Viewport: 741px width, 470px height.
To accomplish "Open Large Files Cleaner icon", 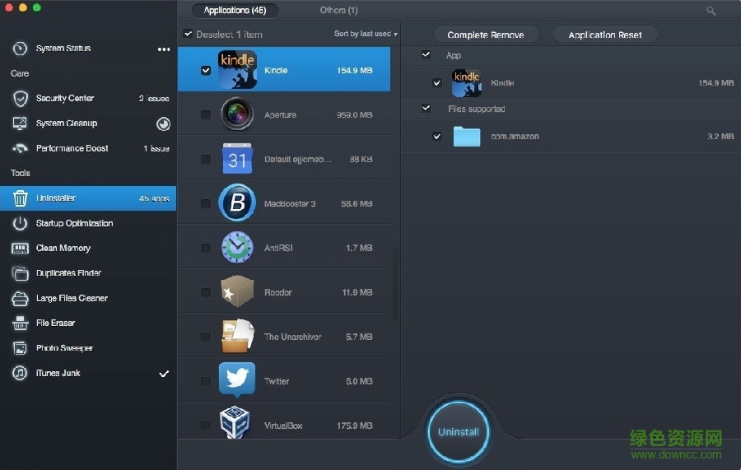I will point(20,298).
